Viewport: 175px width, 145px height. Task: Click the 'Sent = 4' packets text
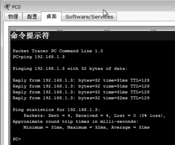pos(59,116)
